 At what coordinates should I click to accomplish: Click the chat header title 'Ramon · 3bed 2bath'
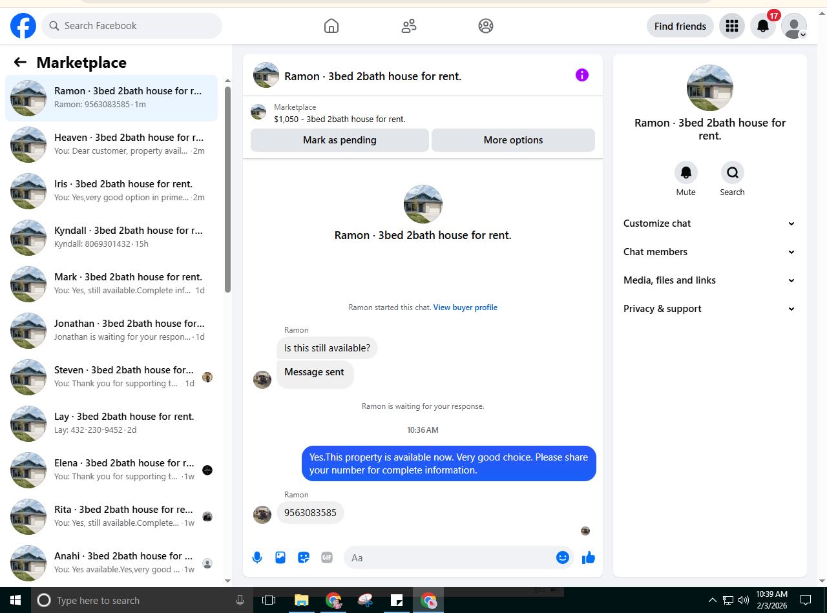(x=373, y=76)
